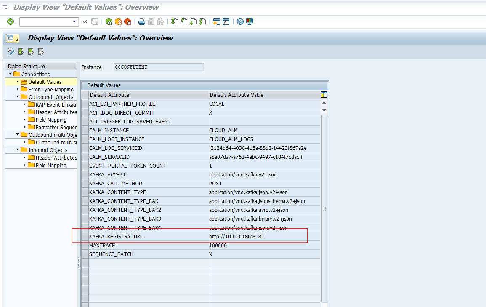Screen dimensions: 486x307
Task: Click the KAFKA_CONTENT_TYPE_BAK2 attribute cell
Action: pyautogui.click(x=149, y=210)
